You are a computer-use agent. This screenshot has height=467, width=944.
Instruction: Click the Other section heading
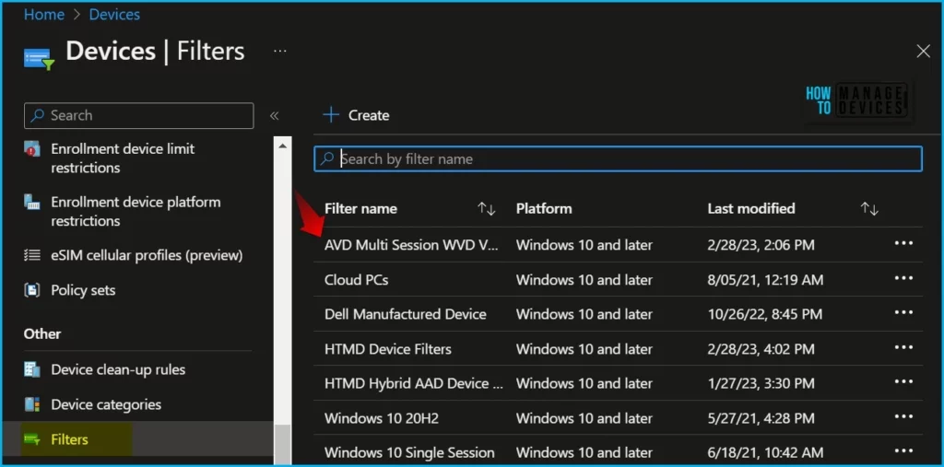[x=42, y=333]
